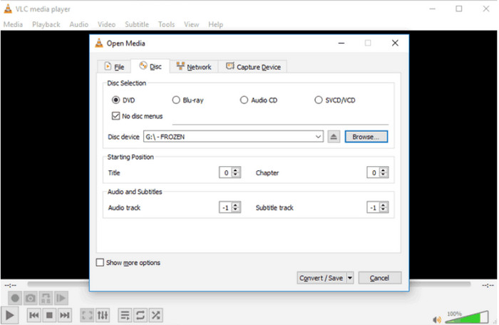This screenshot has width=499, height=325.
Task: Open the Help menu
Action: 215,24
